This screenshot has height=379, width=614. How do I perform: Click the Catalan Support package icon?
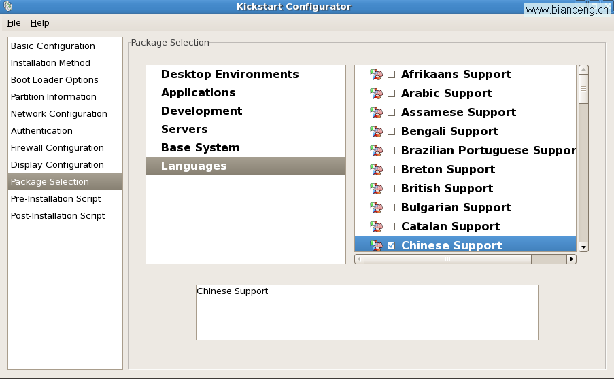click(376, 227)
